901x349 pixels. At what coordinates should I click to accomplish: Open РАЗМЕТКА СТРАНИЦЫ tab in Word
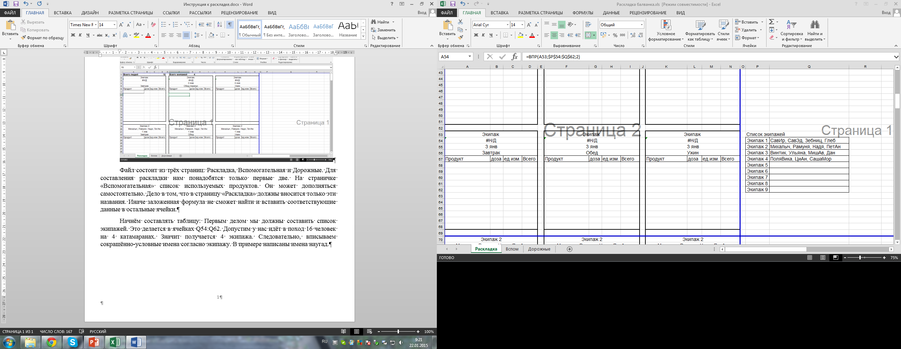(130, 13)
